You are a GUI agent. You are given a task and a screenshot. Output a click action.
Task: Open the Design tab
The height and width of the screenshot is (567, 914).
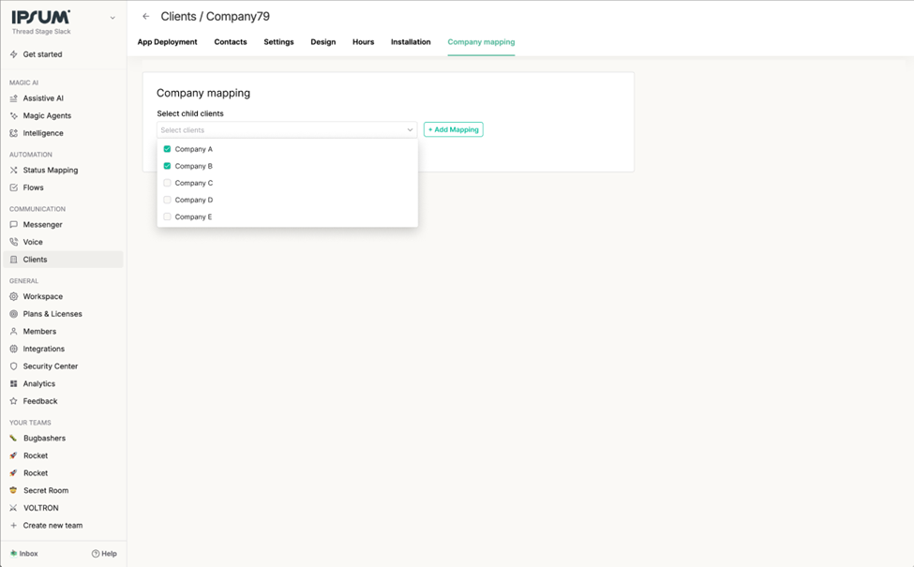click(x=322, y=42)
